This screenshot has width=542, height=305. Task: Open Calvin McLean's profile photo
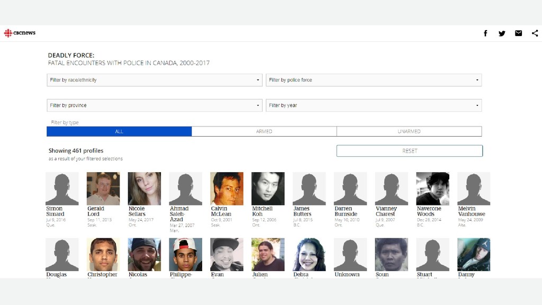pos(227,189)
